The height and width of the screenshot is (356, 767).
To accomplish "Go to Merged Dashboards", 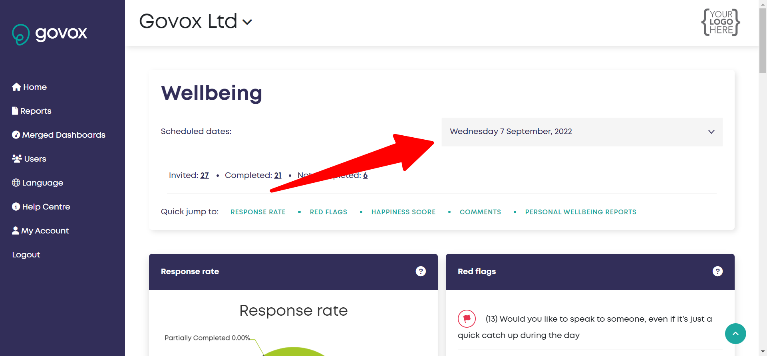I will [59, 135].
